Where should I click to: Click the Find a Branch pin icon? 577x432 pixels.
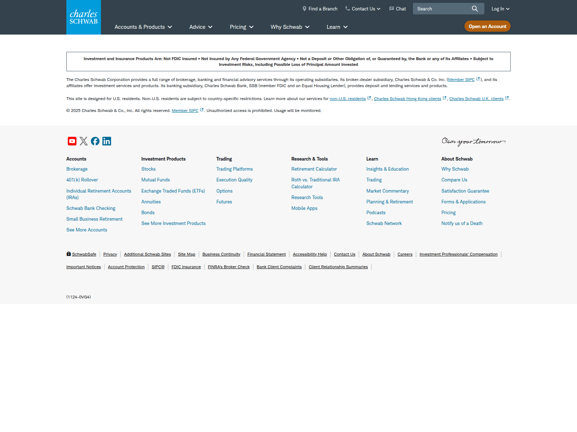[x=304, y=9]
